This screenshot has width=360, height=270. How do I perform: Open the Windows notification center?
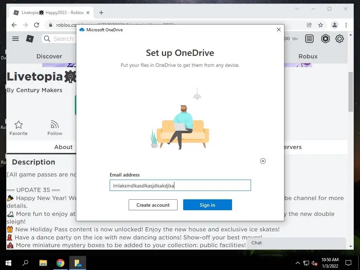point(348,263)
